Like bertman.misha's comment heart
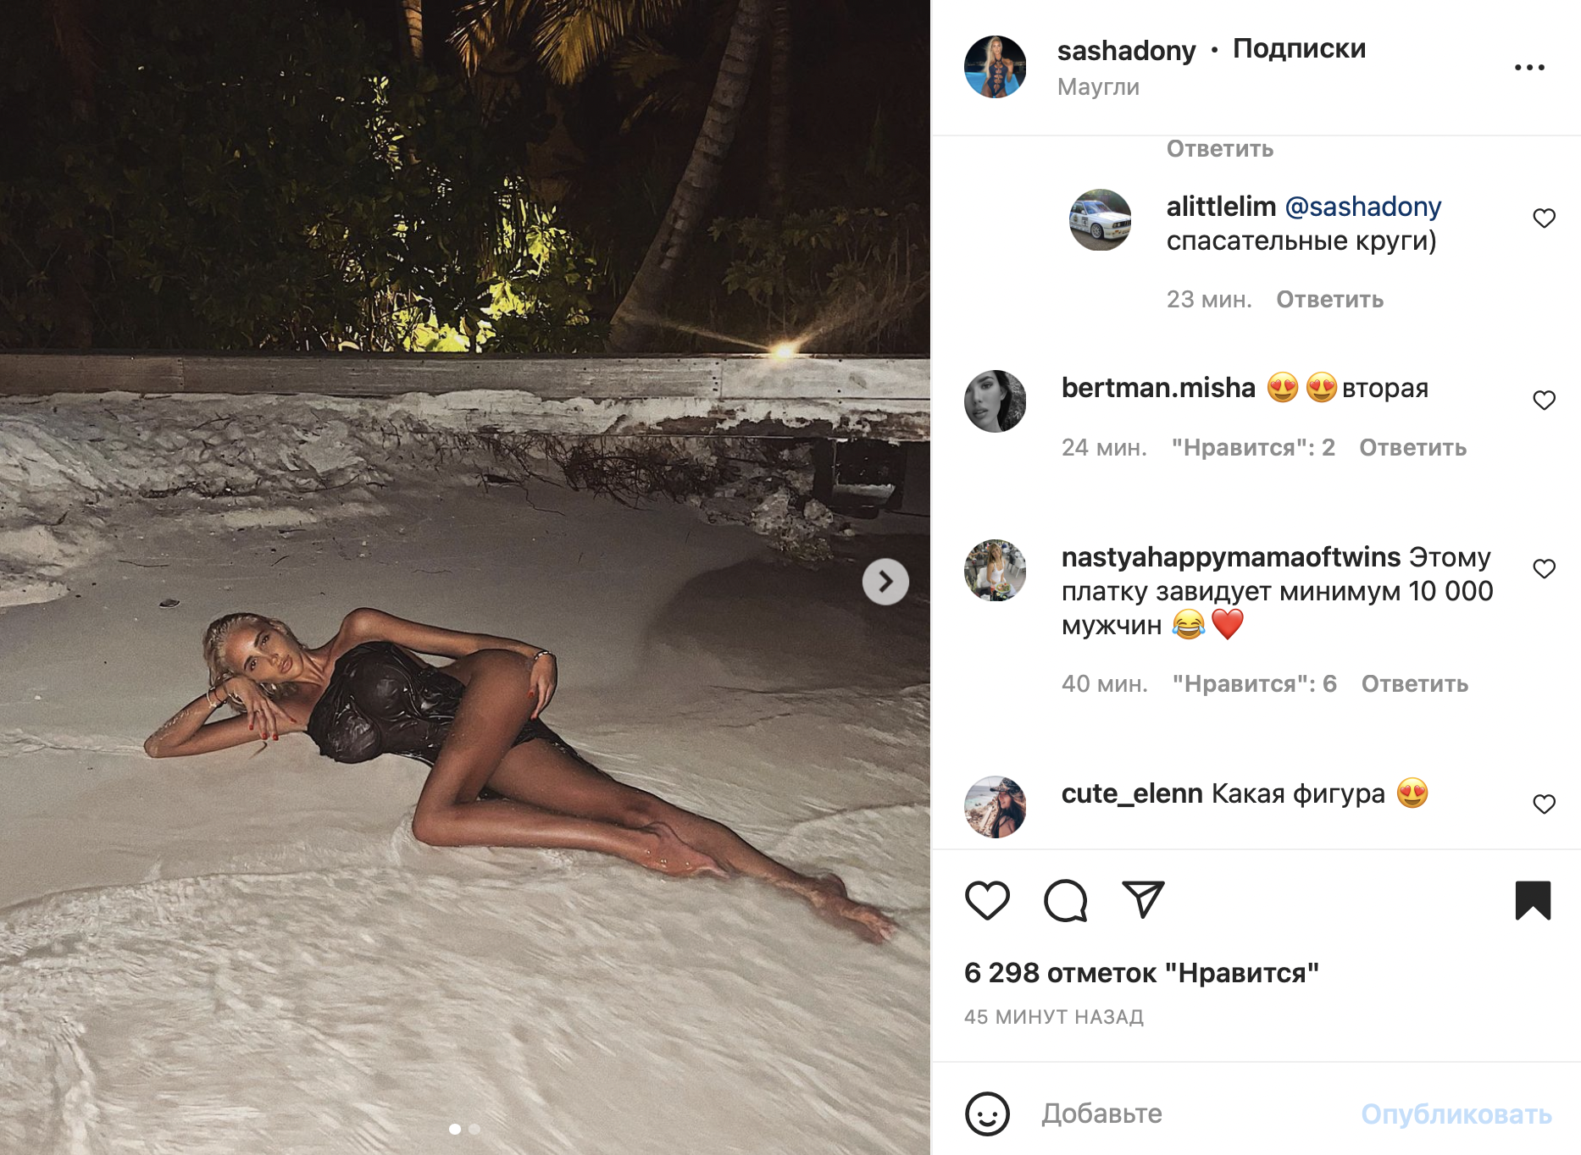The height and width of the screenshot is (1155, 1581). tap(1544, 401)
